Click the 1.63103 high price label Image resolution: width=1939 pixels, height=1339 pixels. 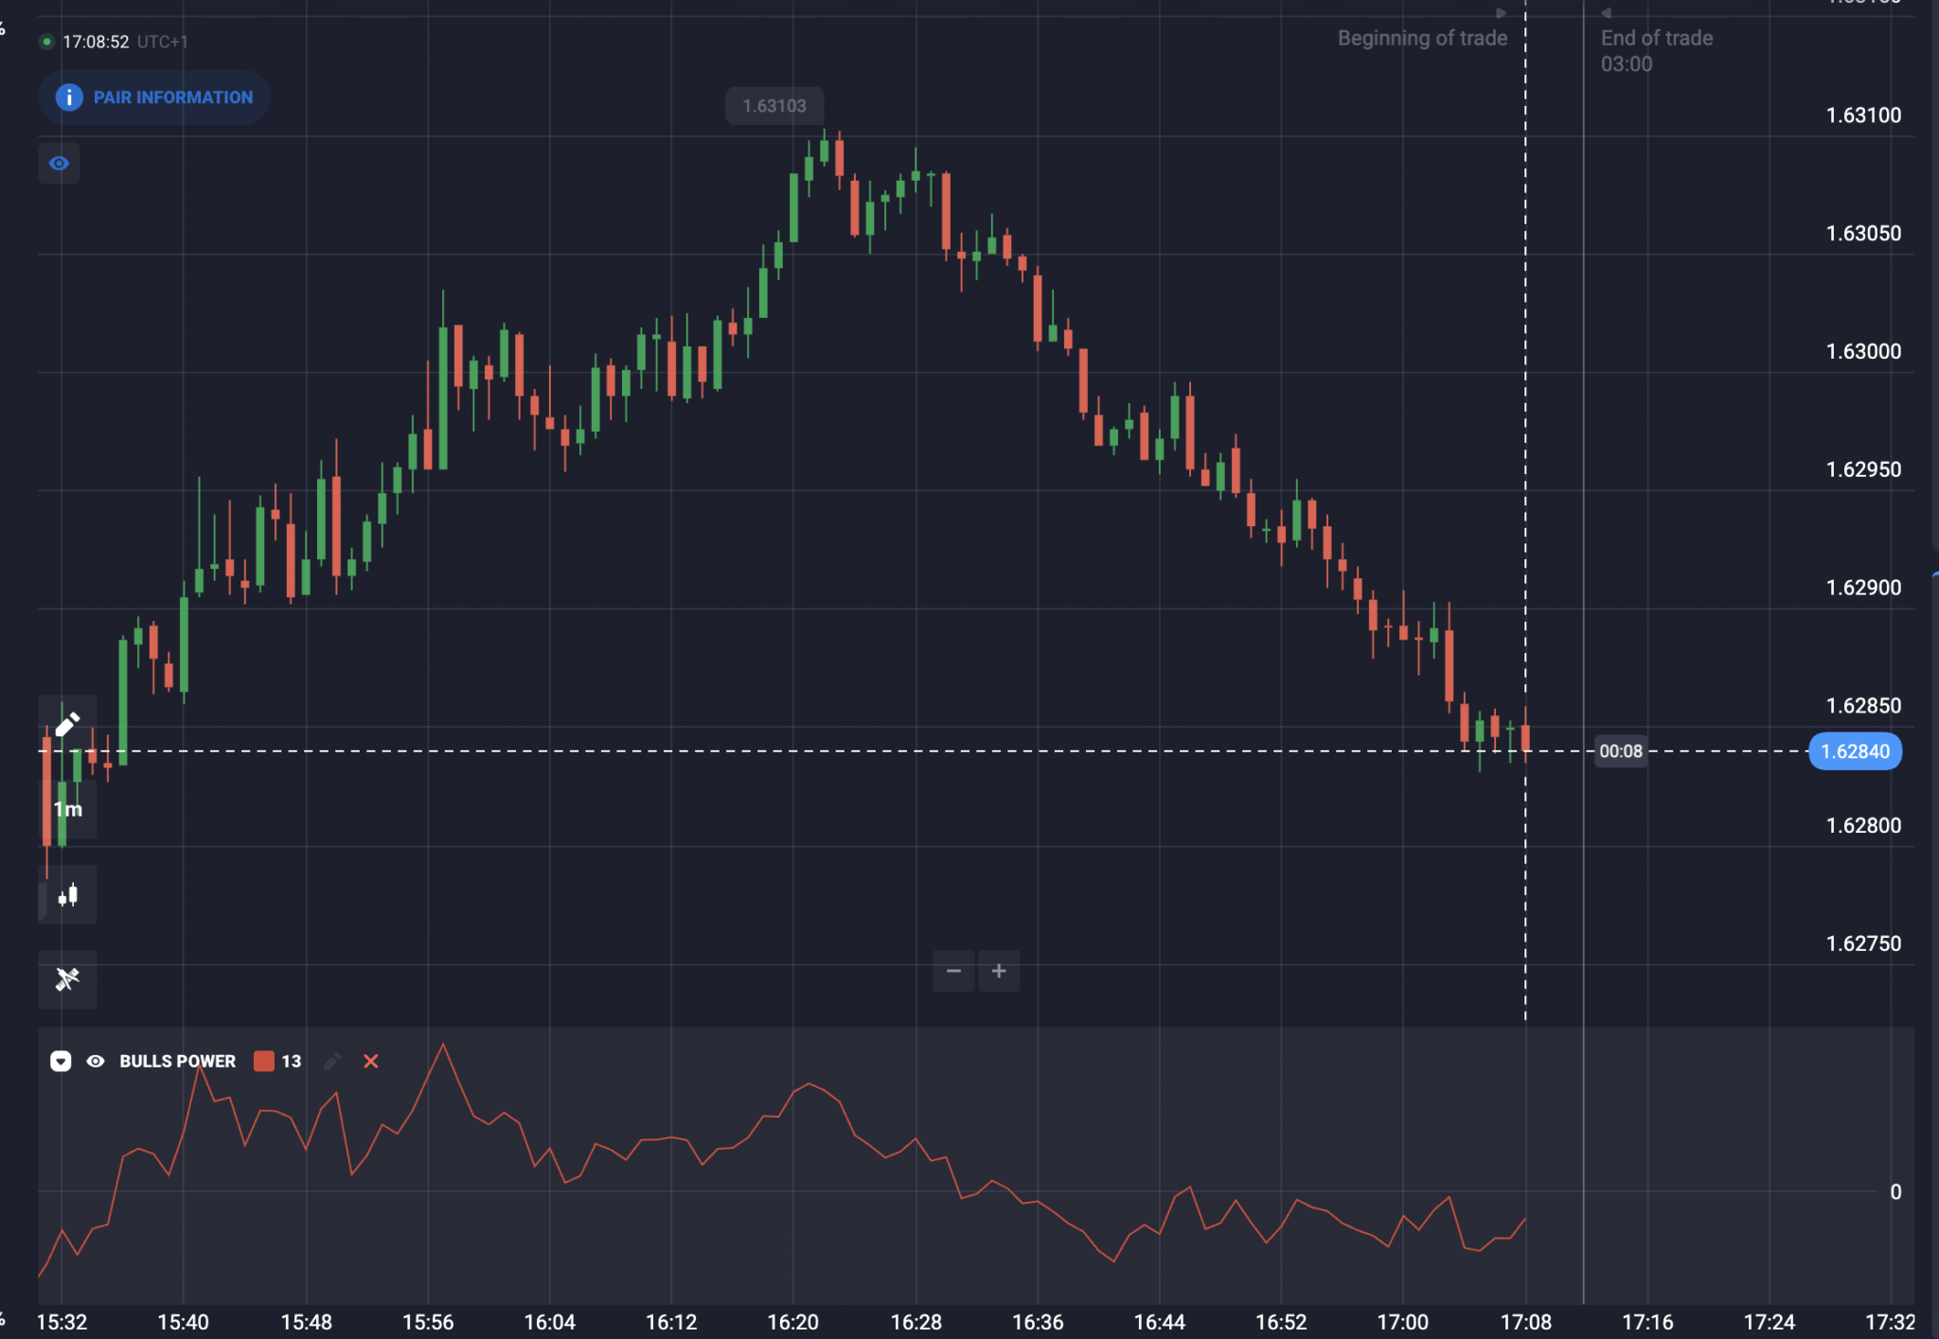click(774, 106)
